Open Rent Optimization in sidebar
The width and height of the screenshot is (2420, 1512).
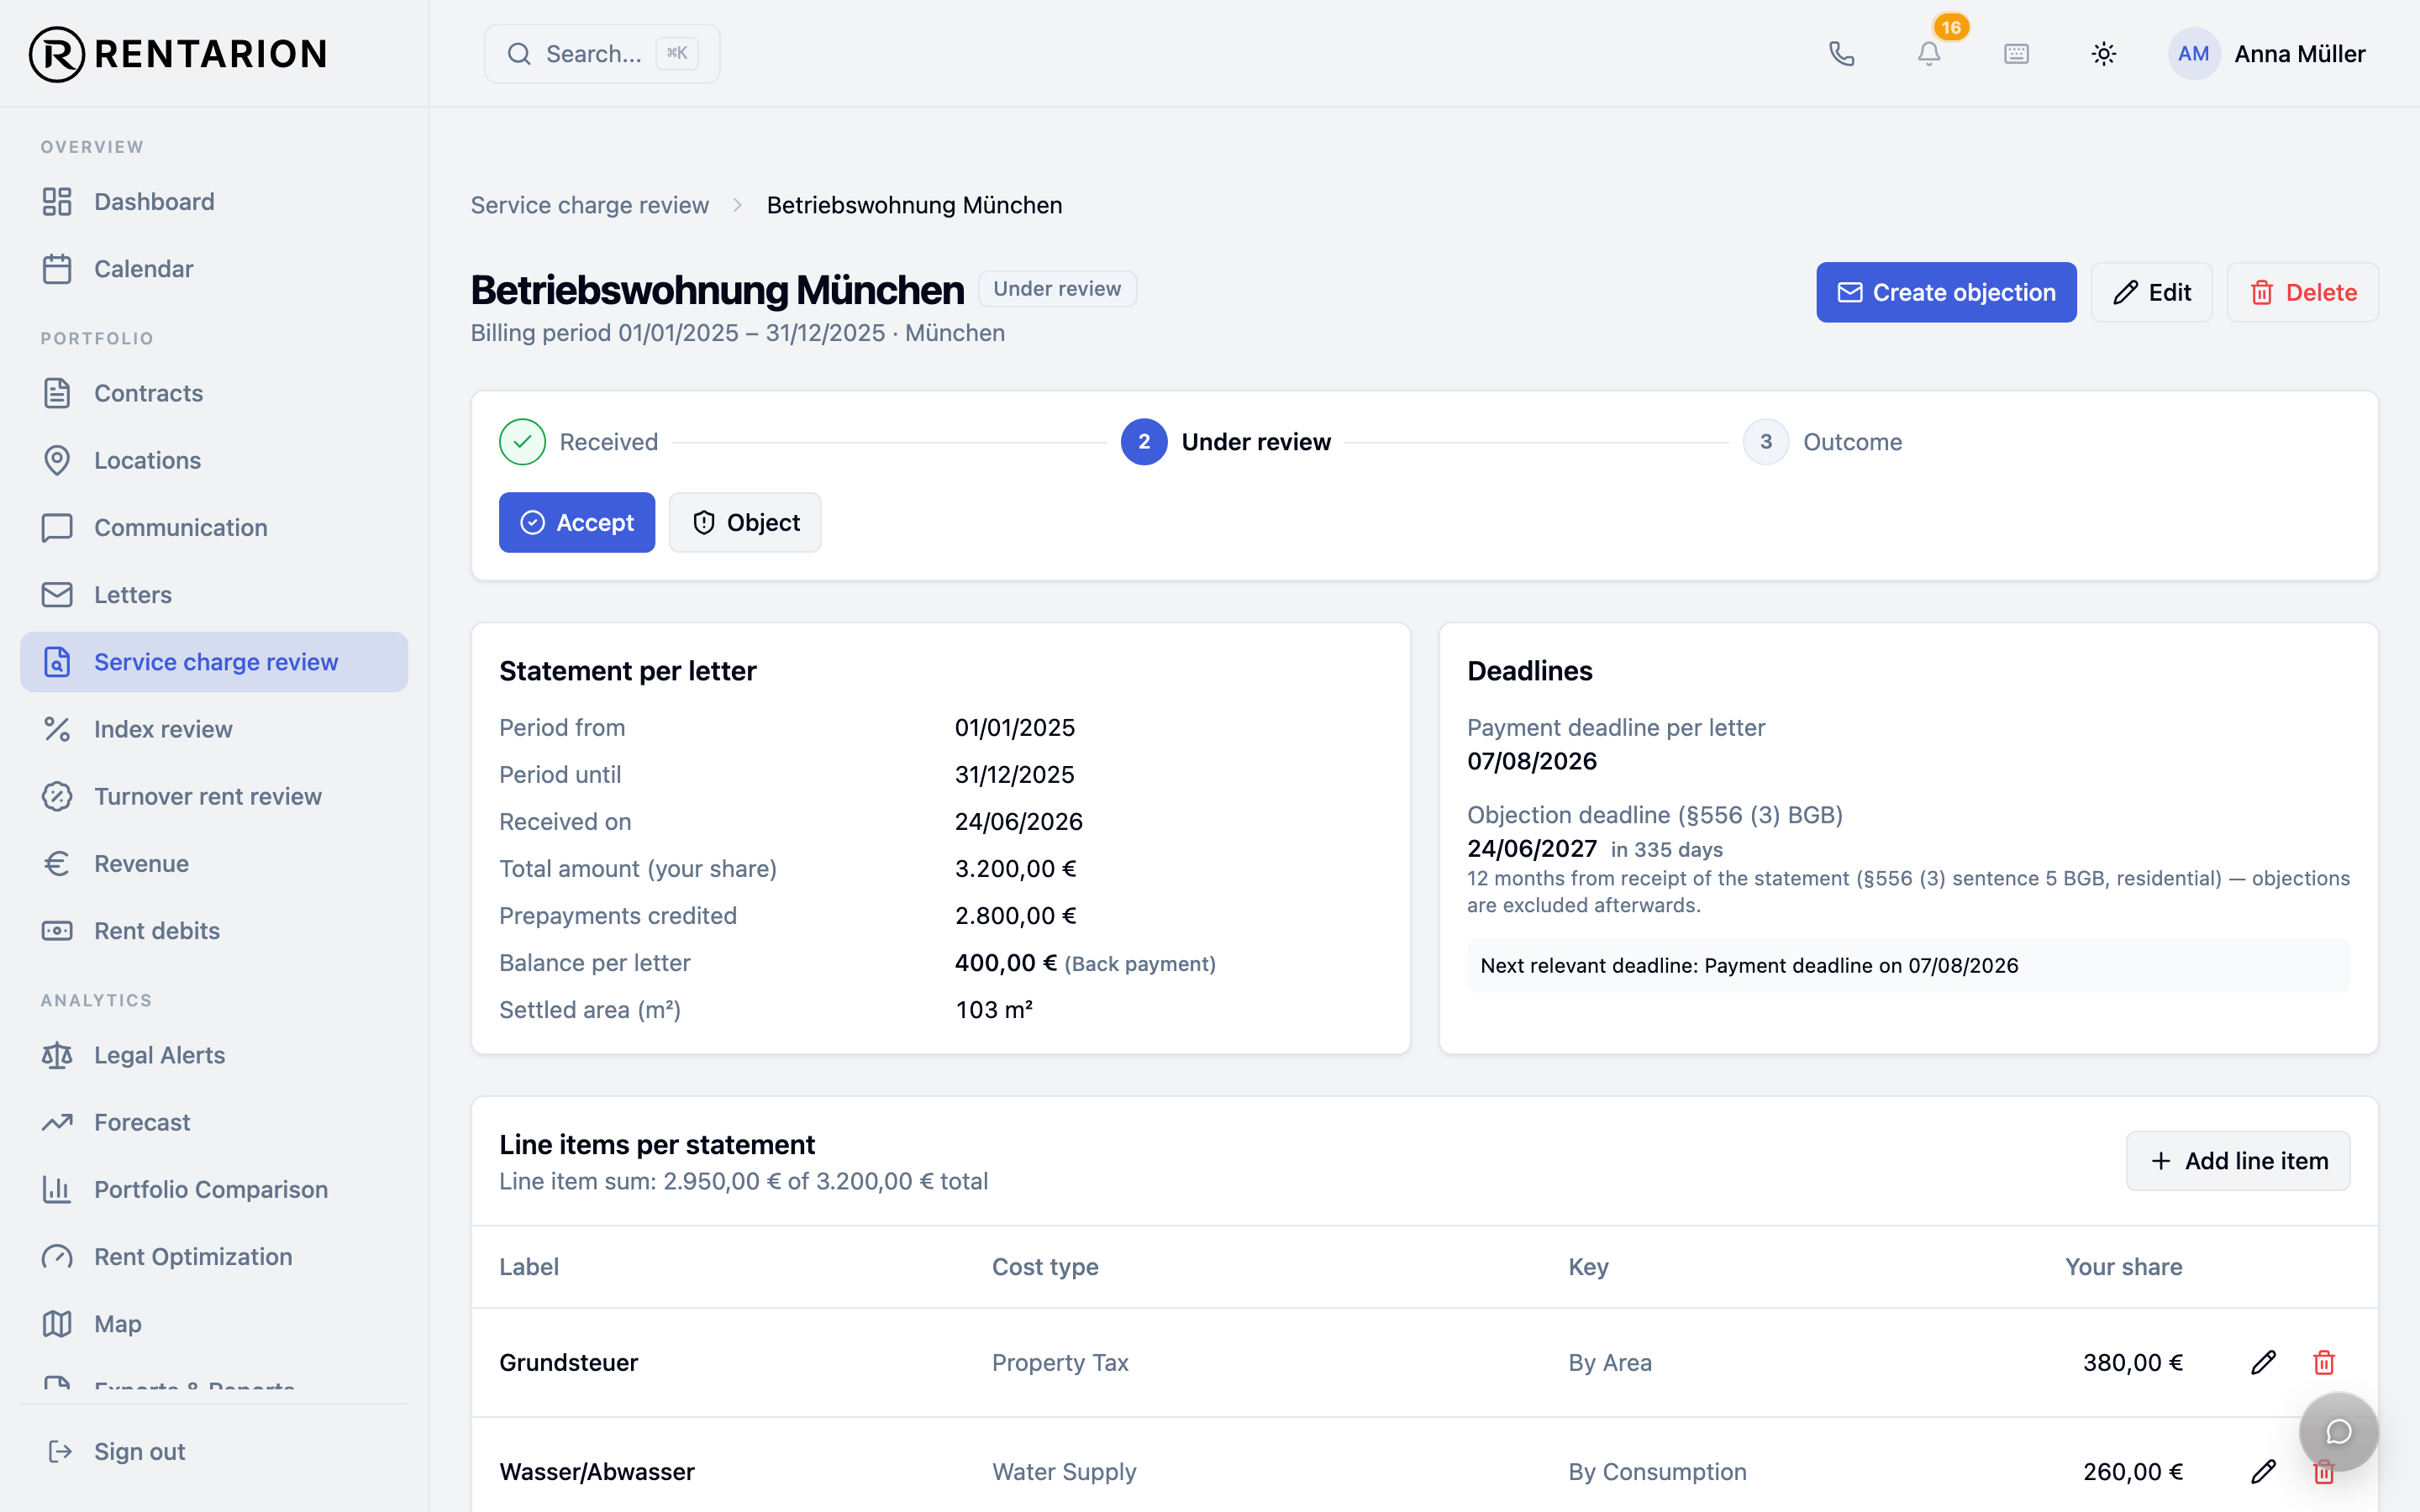coord(214,1257)
